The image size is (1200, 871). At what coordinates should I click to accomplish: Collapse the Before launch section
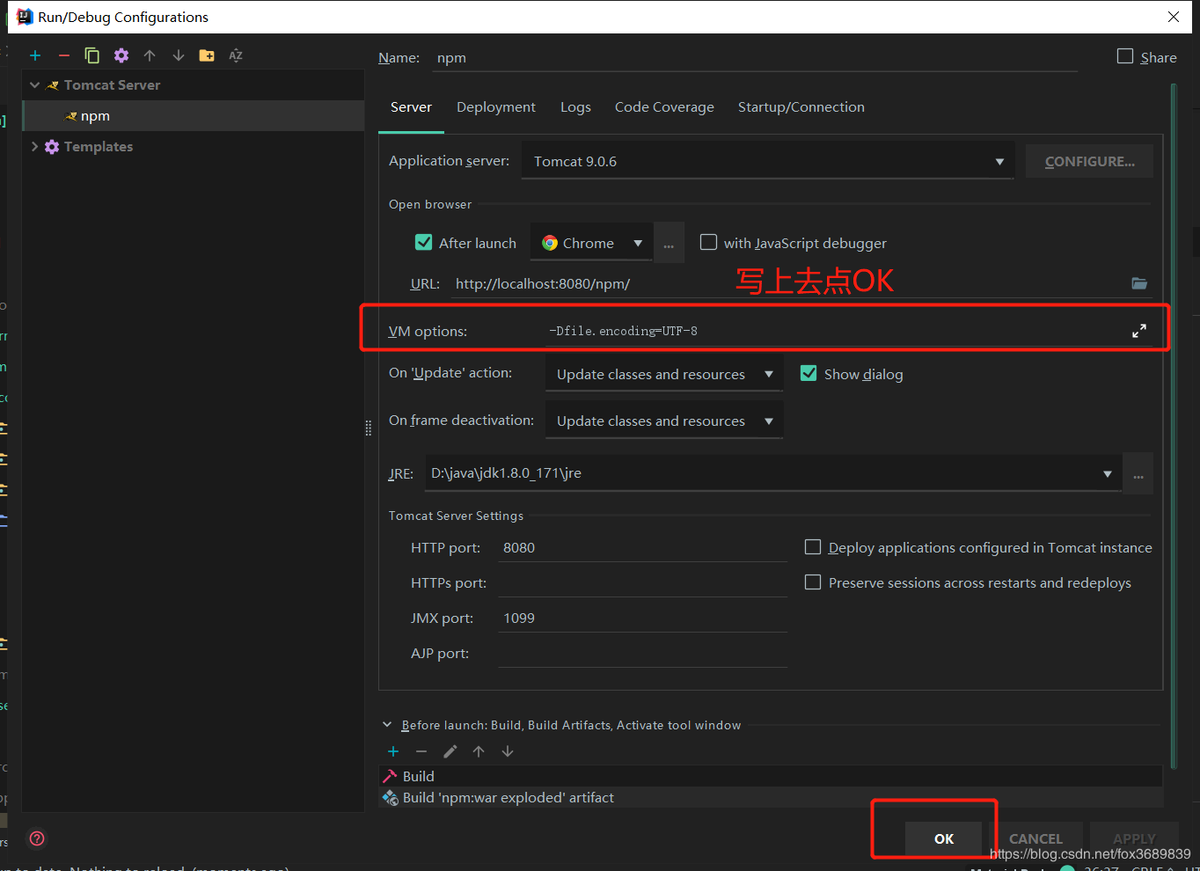point(387,725)
